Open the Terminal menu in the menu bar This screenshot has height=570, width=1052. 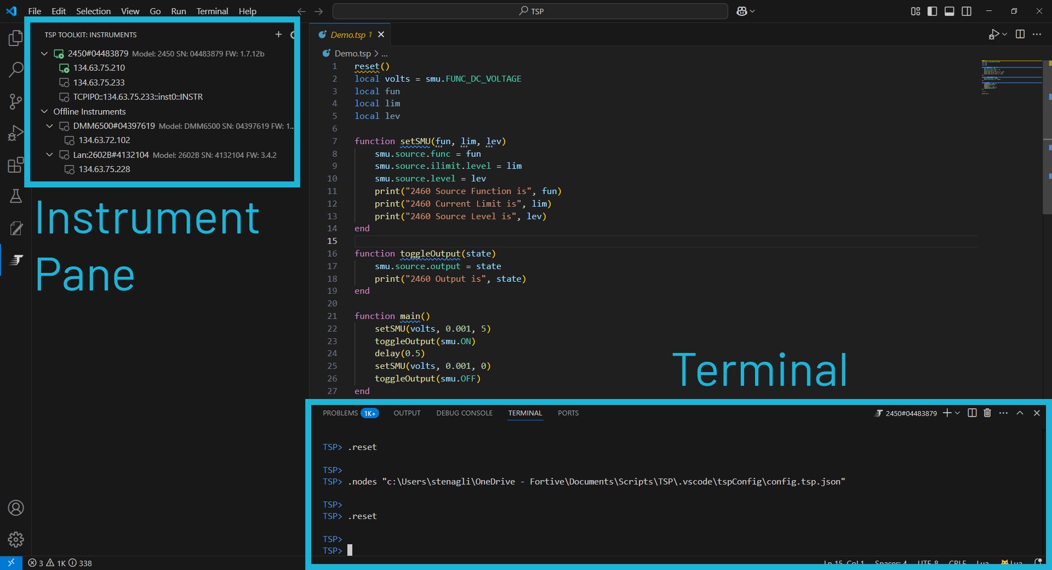[x=211, y=11]
